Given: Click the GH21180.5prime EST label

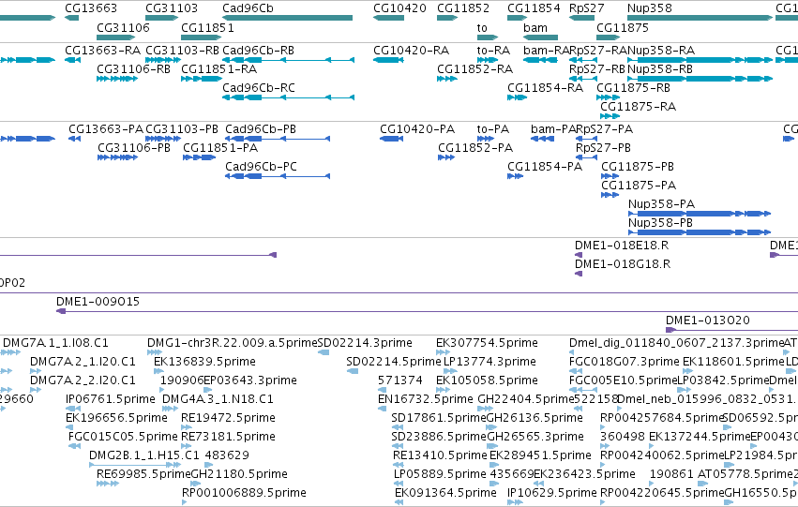Looking at the screenshot, I should (x=239, y=474).
